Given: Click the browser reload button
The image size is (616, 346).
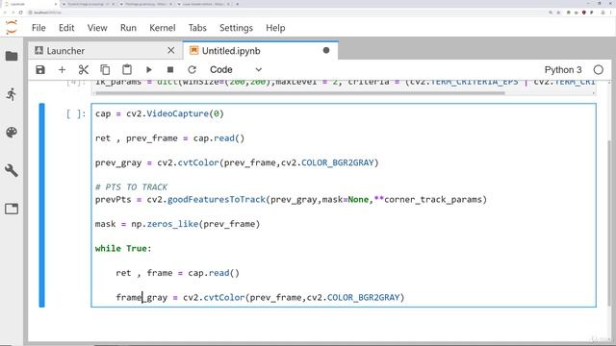Looking at the screenshot, I should pos(21,12).
